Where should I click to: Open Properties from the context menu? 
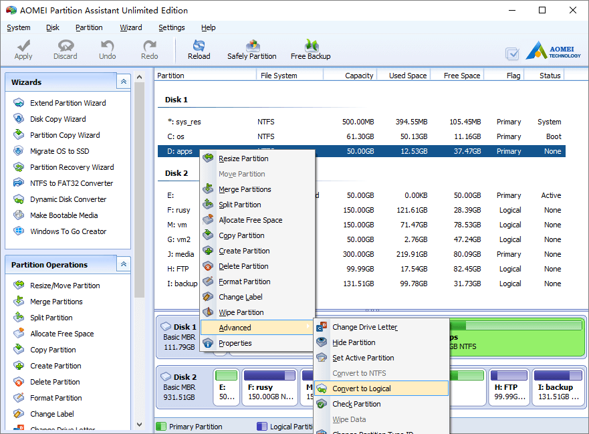click(x=257, y=343)
